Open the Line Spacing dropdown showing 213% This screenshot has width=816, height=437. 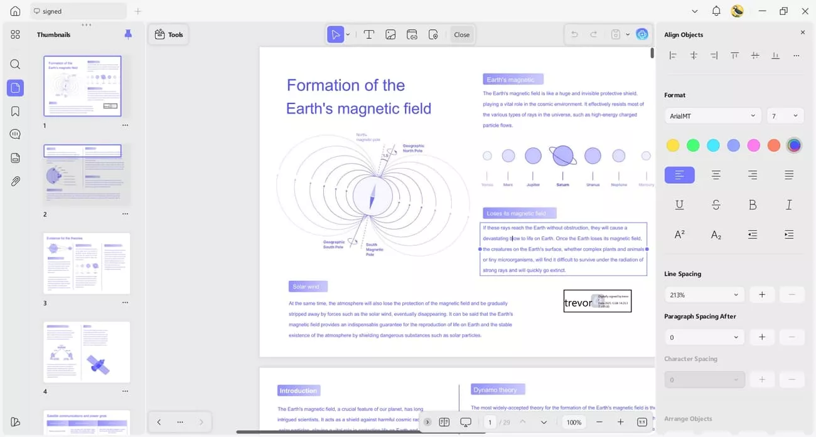tap(704, 294)
